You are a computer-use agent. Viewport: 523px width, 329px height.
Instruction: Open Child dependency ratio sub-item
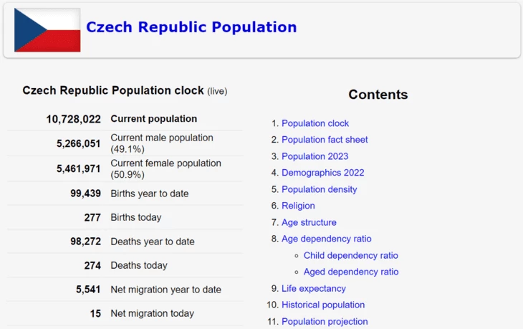[350, 255]
